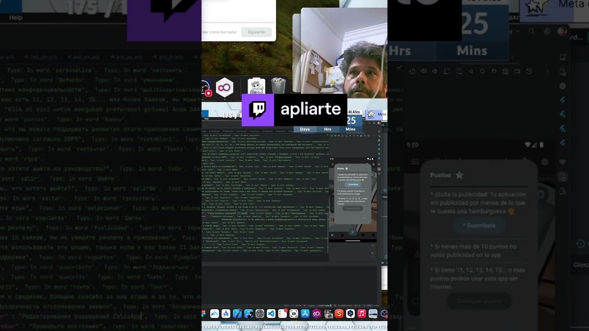Launch the Screenshot app in the Dock

[294, 314]
